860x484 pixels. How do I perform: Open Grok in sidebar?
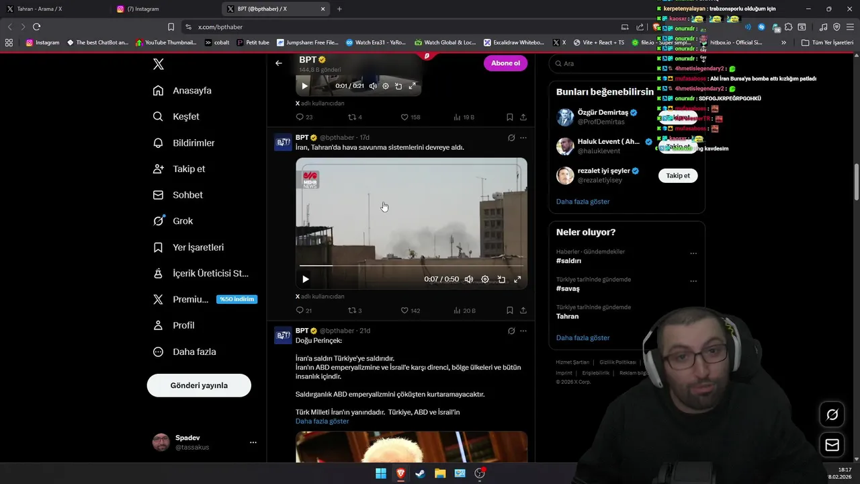point(173,221)
